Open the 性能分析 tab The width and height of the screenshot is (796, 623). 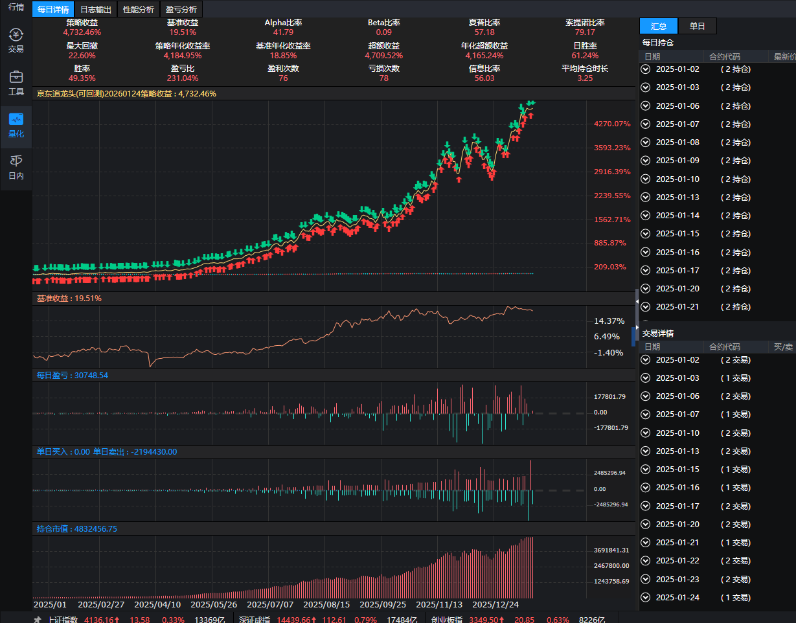tap(138, 9)
